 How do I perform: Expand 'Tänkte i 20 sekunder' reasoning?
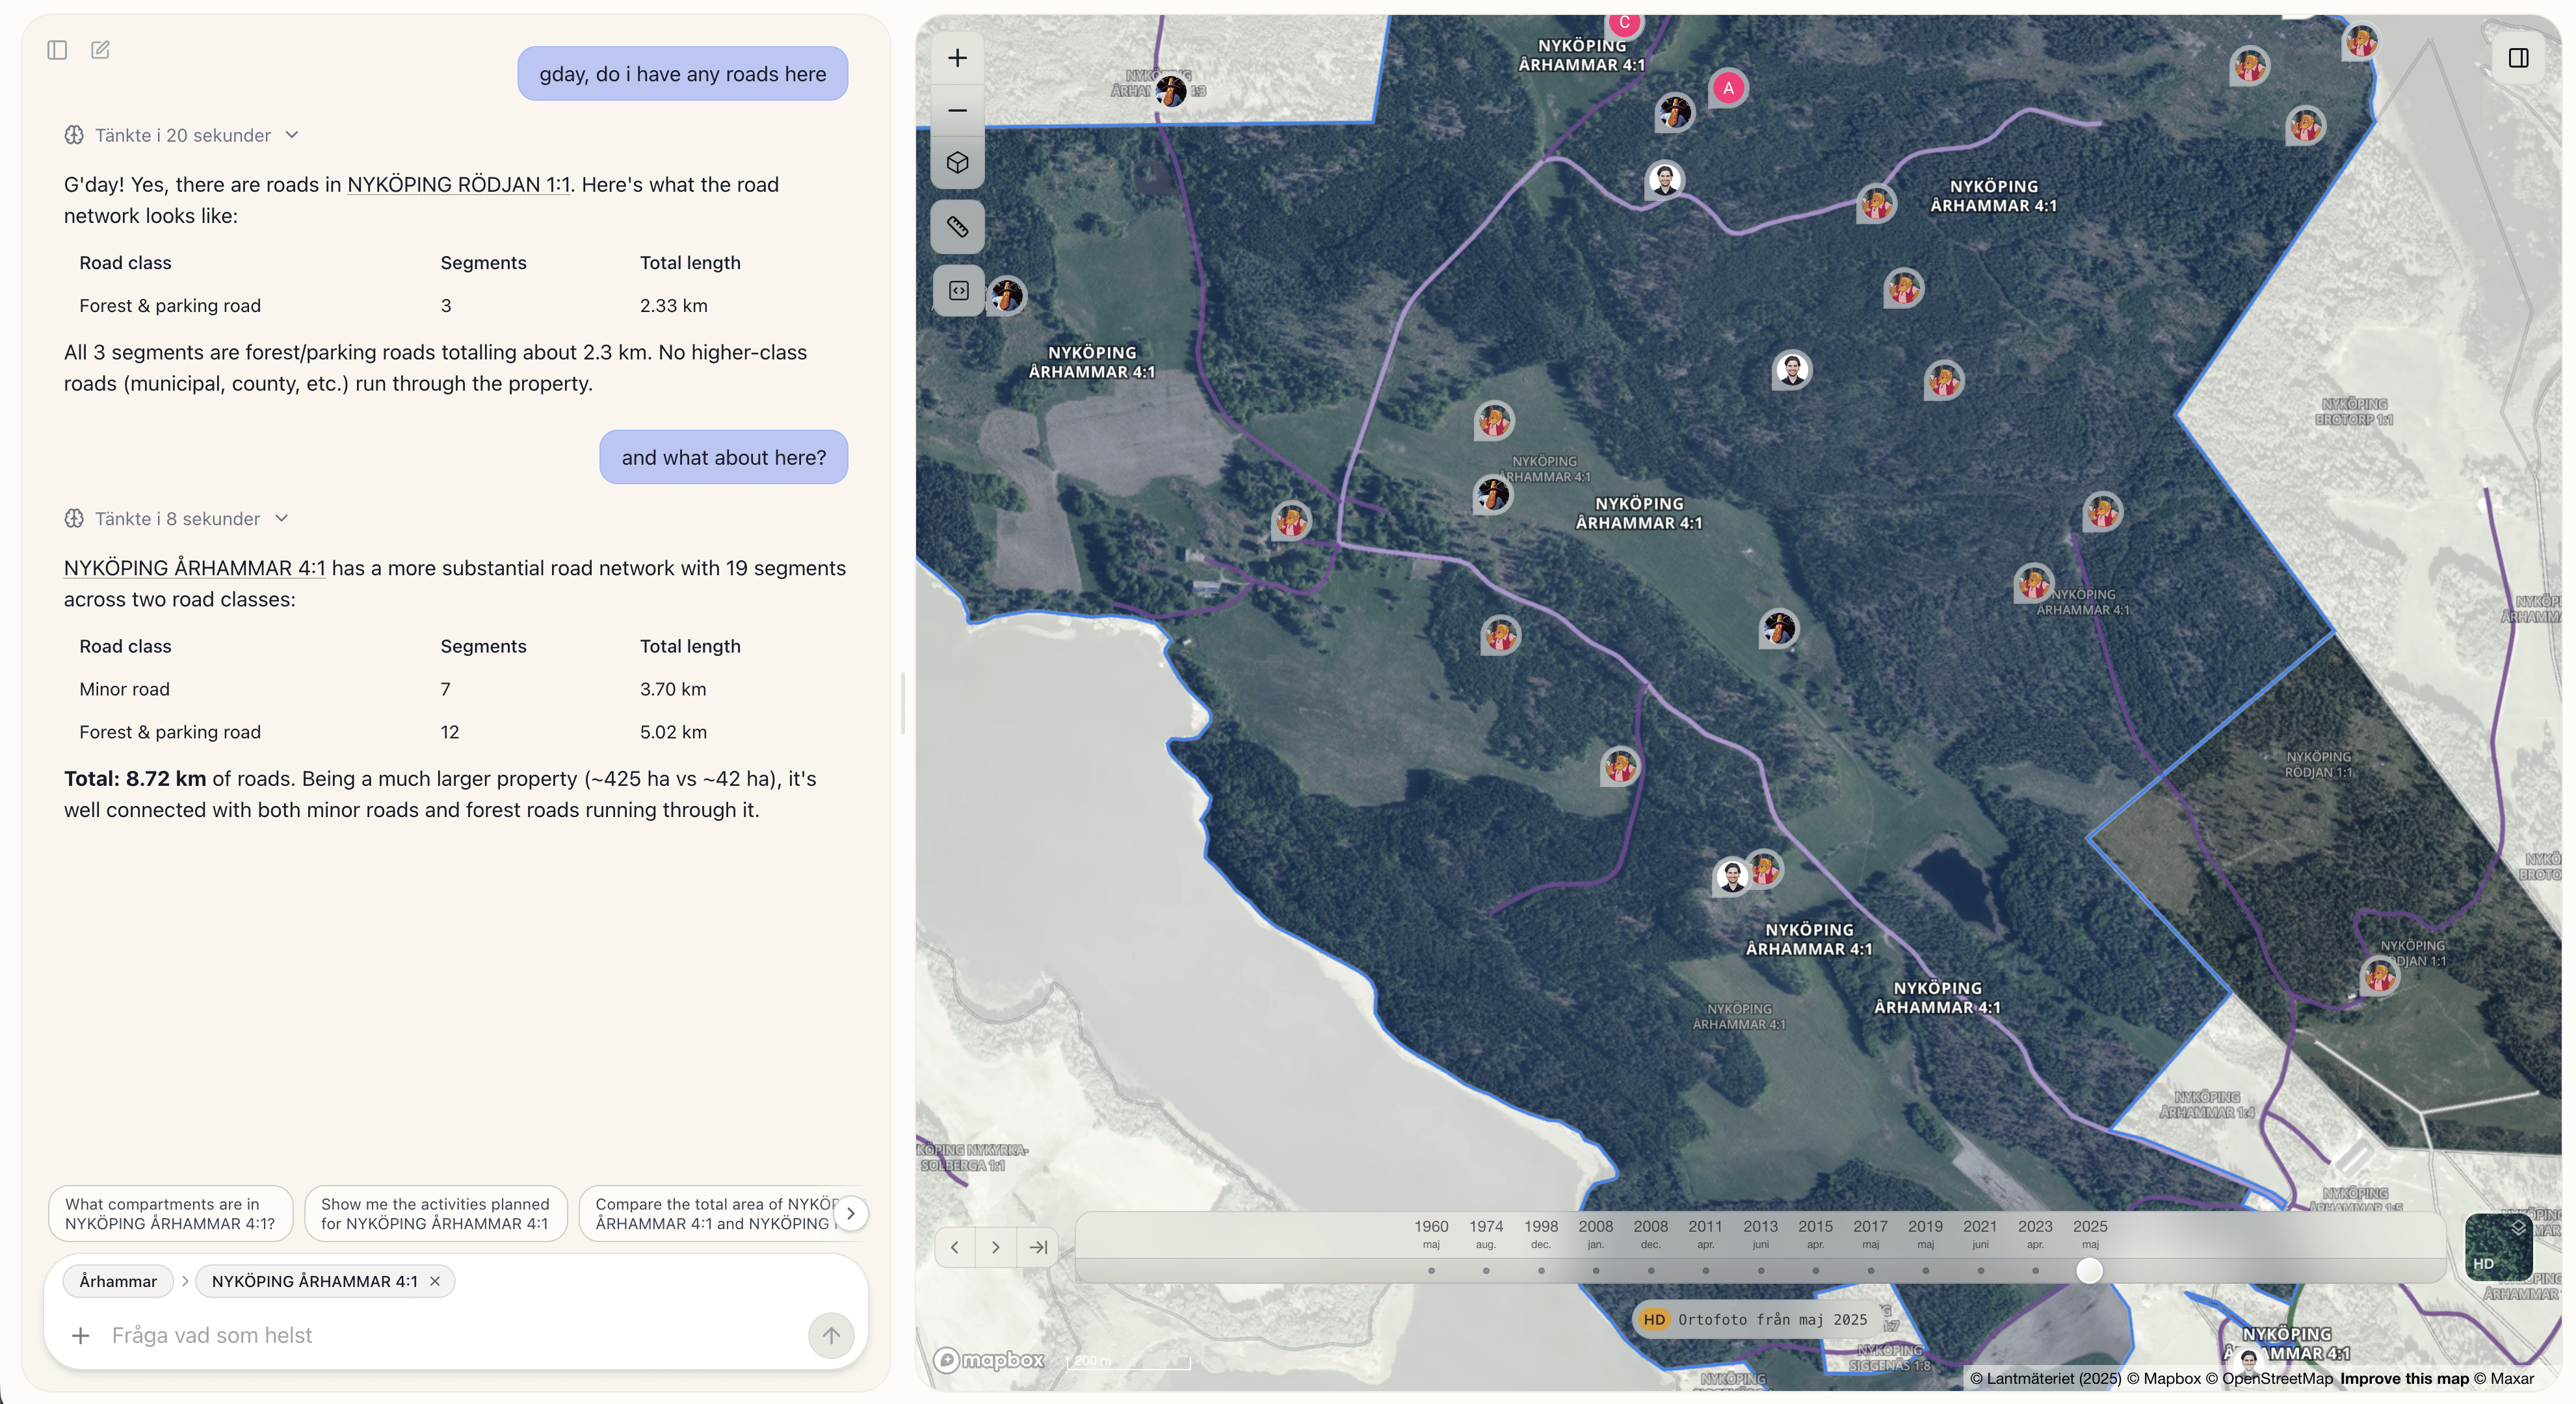pyautogui.click(x=182, y=135)
